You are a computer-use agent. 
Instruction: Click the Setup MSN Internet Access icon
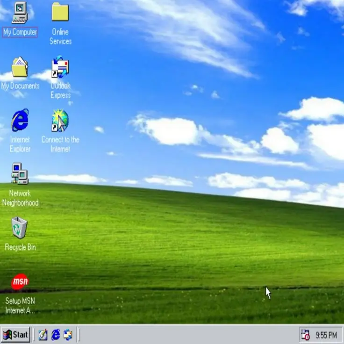pos(20,282)
